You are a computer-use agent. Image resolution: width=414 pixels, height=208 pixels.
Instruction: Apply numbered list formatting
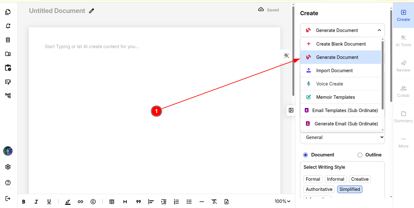(176, 202)
